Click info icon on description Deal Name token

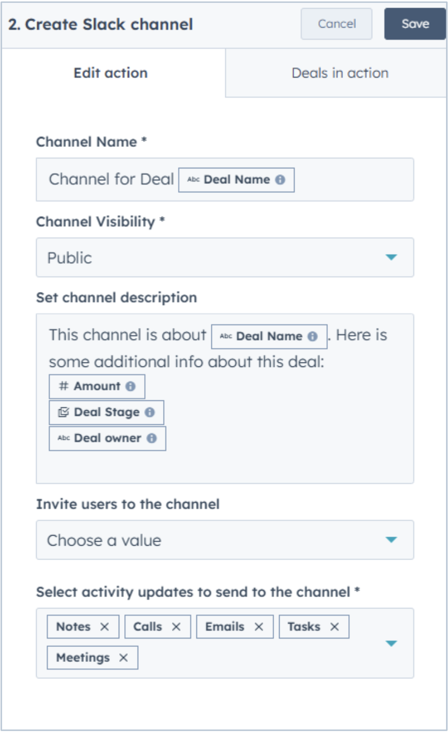(313, 336)
